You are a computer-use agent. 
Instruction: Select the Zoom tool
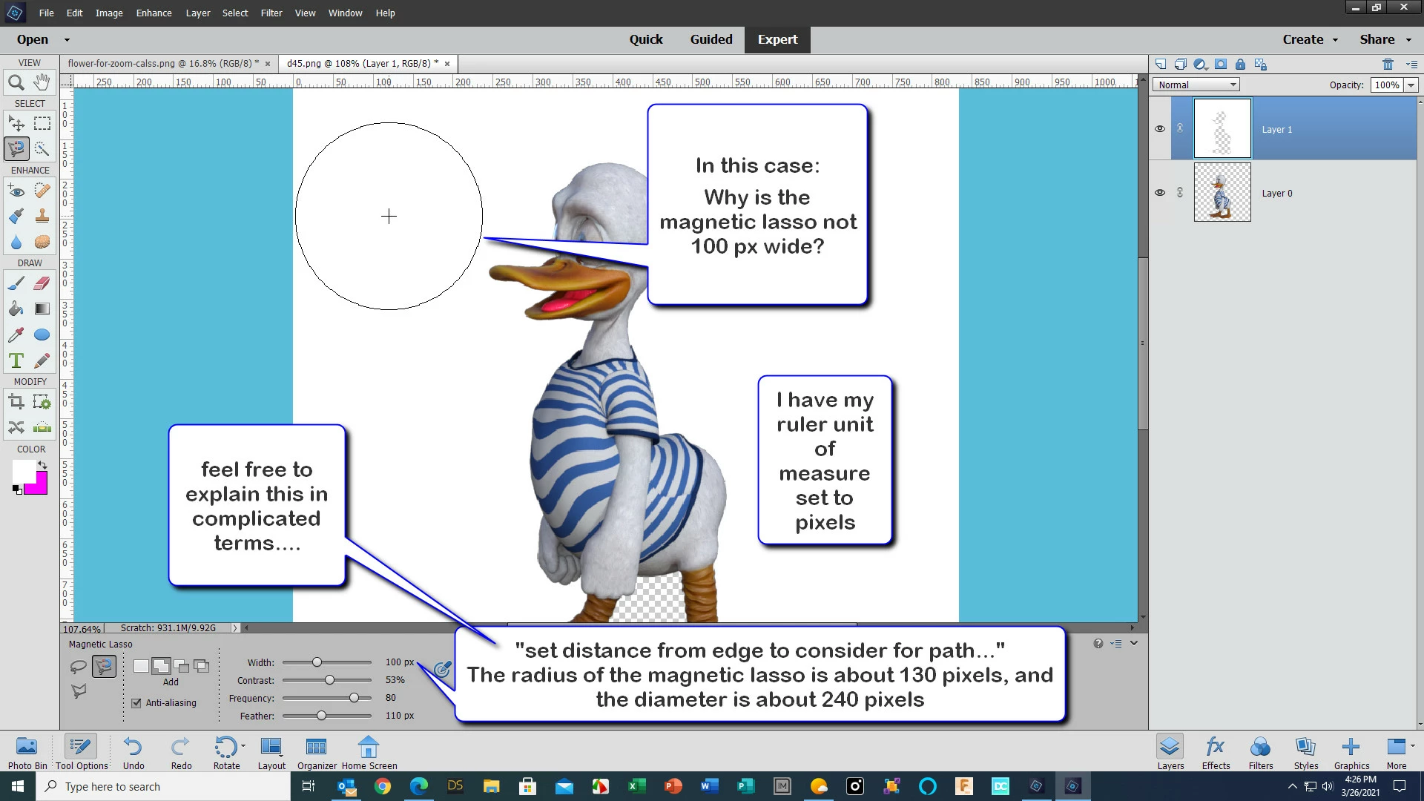tap(16, 82)
